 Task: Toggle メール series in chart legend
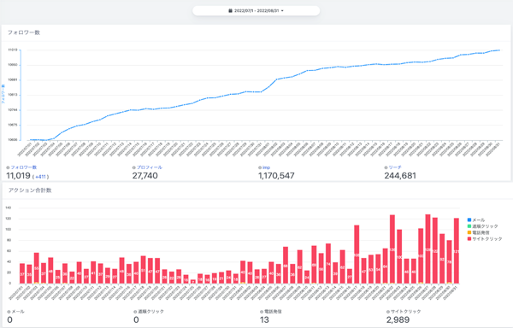pyautogui.click(x=476, y=220)
